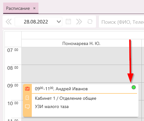144x121 pixels.
Task: Click the cabinet door icon in appointment
Action: pyautogui.click(x=27, y=98)
